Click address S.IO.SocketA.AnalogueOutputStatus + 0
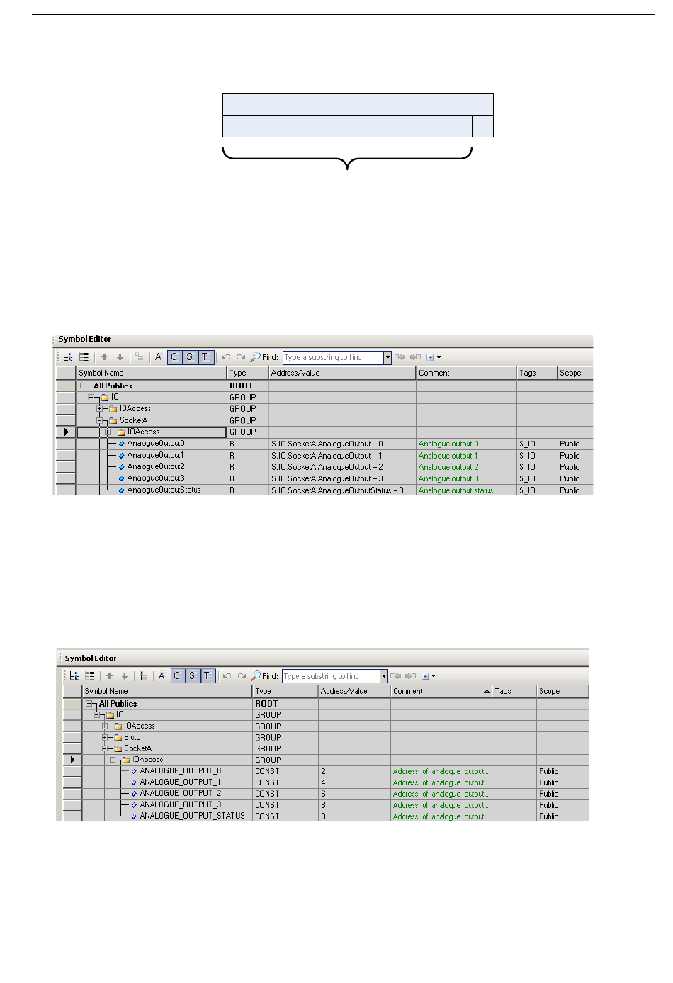This screenshot has width=673, height=983. (x=337, y=490)
